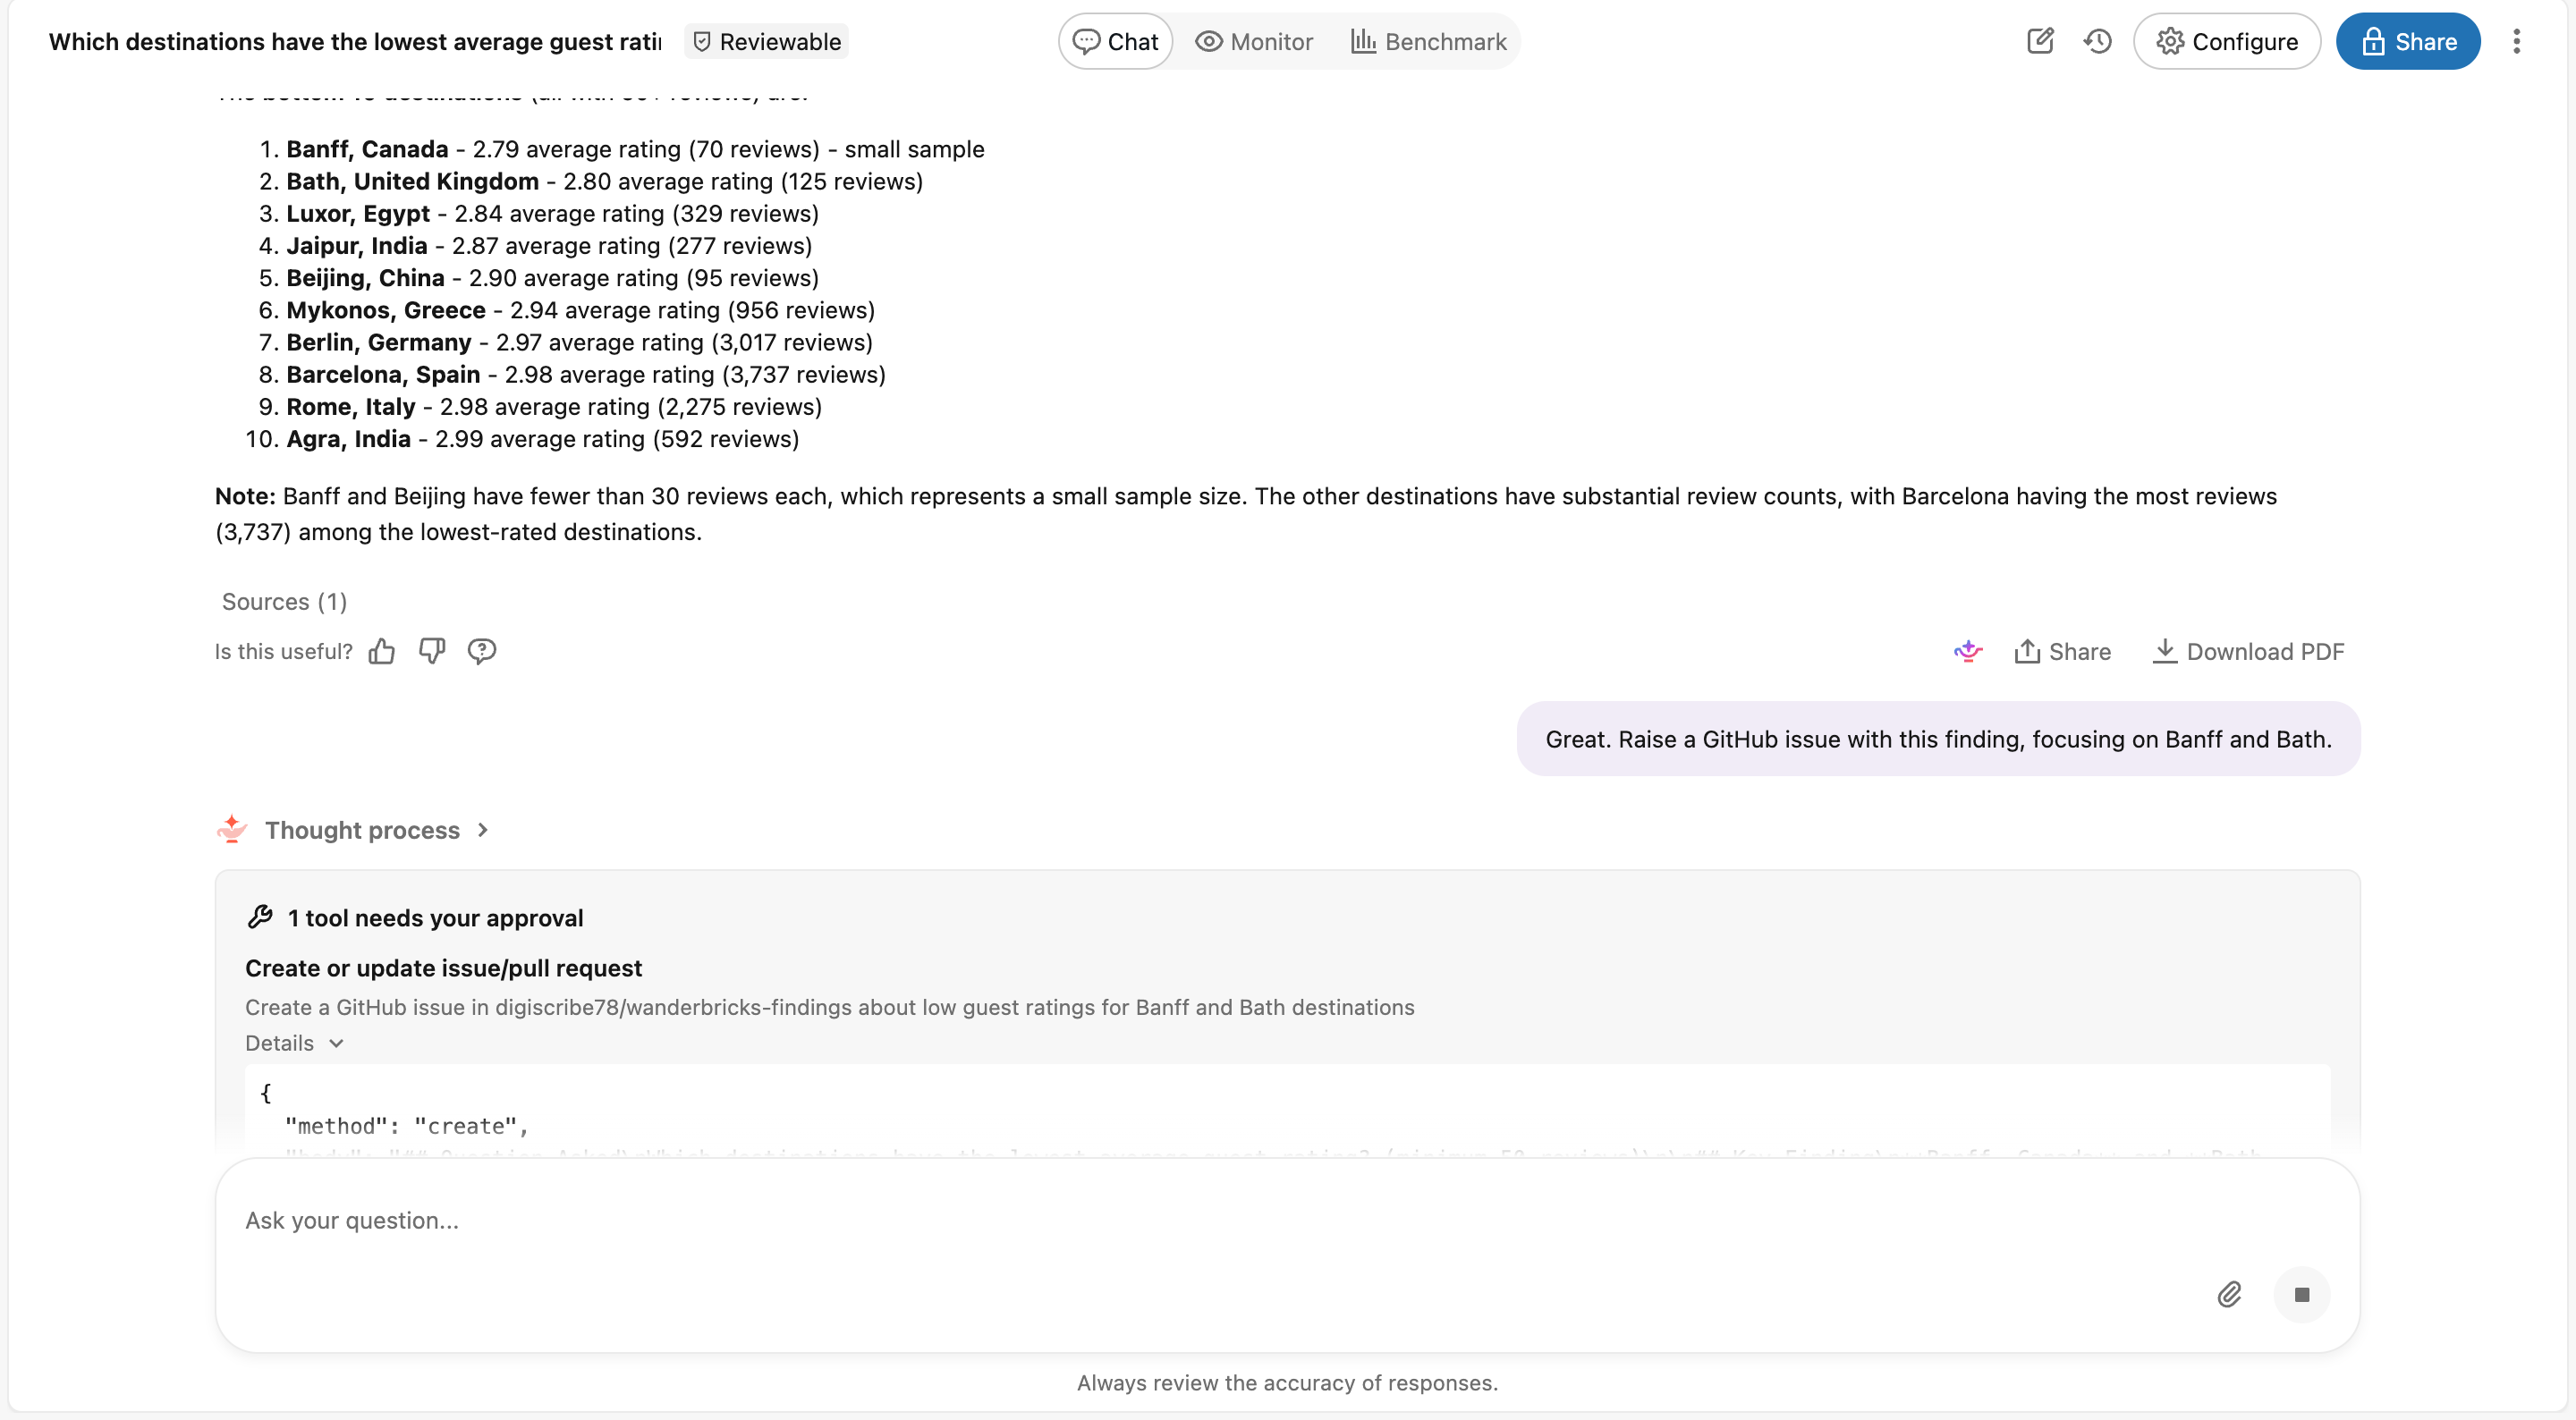Image resolution: width=2576 pixels, height=1420 pixels.
Task: Click the blue Share button
Action: tap(2408, 41)
